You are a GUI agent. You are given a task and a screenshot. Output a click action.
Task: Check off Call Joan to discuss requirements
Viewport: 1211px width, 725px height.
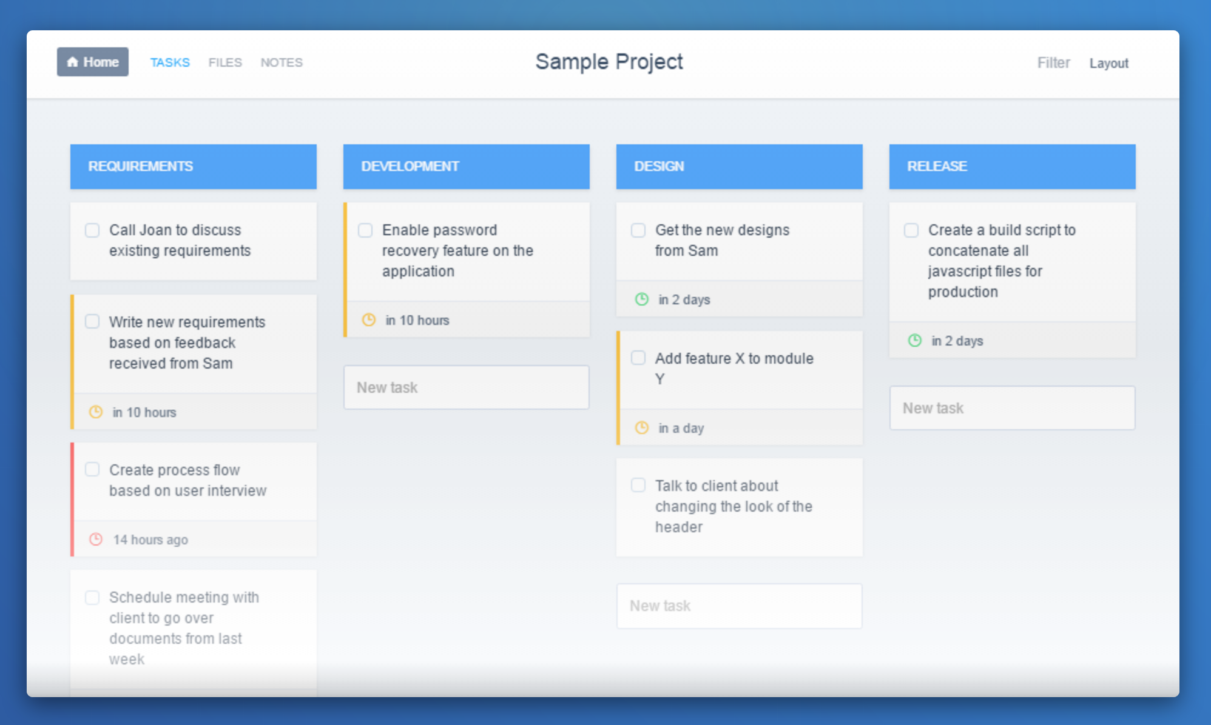pyautogui.click(x=92, y=230)
